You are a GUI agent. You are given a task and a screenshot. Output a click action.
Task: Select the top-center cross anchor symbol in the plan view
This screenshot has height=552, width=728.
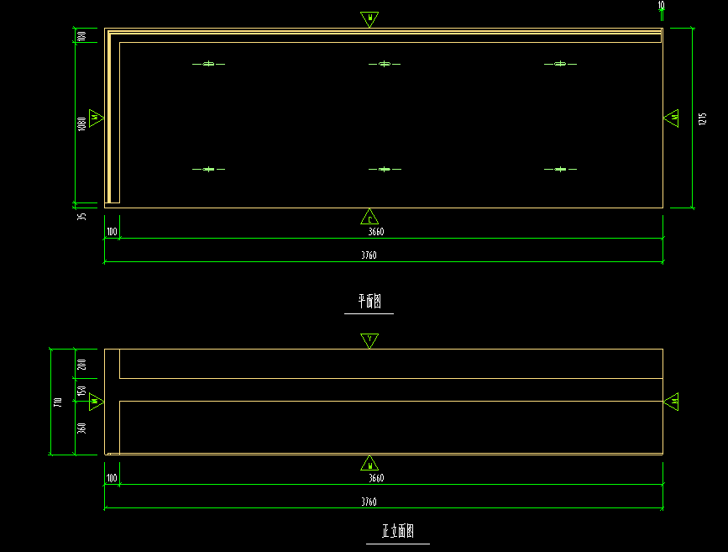pos(385,64)
